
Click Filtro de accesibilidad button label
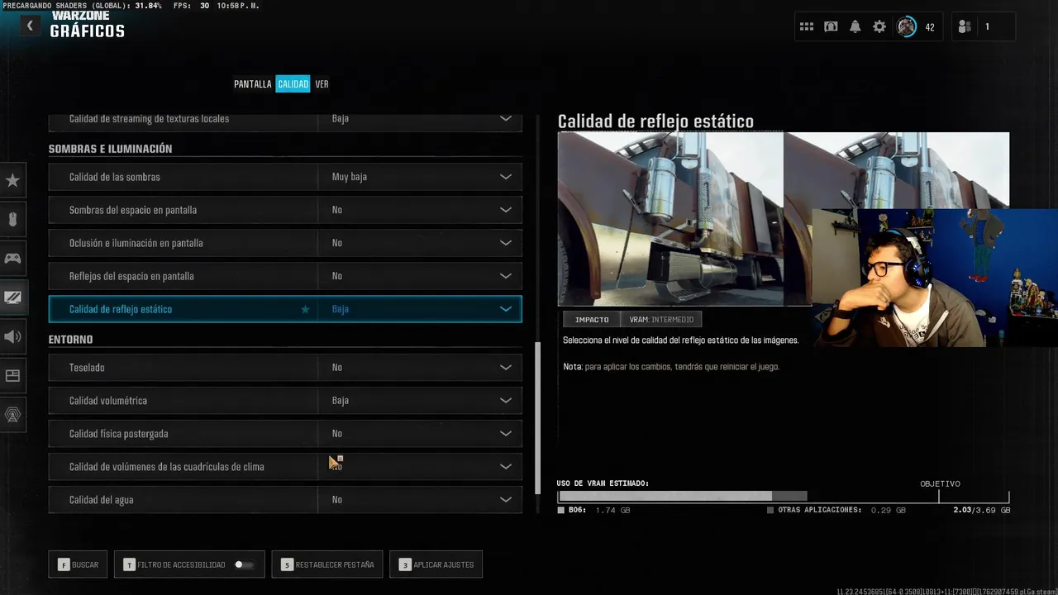coord(181,564)
